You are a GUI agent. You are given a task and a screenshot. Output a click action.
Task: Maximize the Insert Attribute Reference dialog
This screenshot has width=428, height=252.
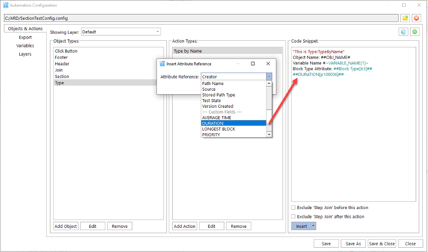(253, 64)
